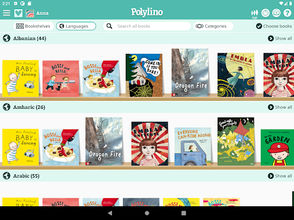Tap the Android home button
The image size is (294, 220).
pos(147,213)
